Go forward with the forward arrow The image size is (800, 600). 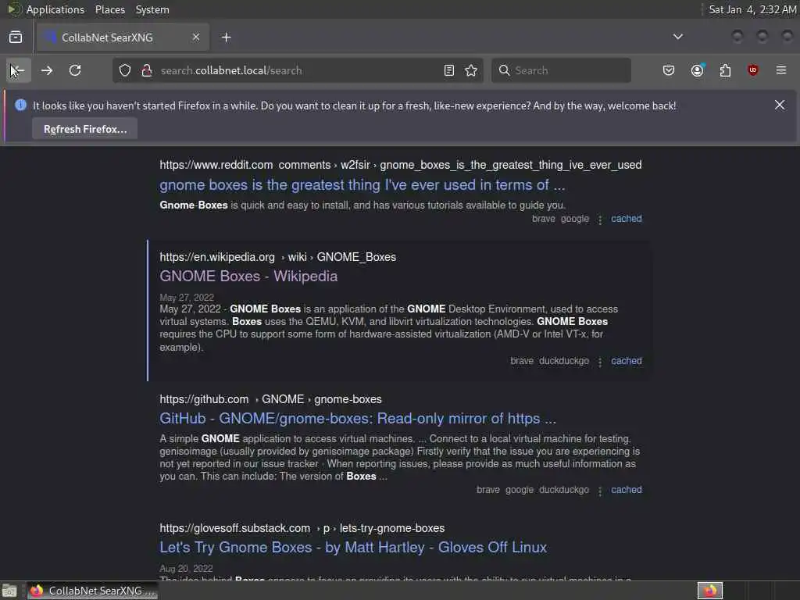[47, 70]
